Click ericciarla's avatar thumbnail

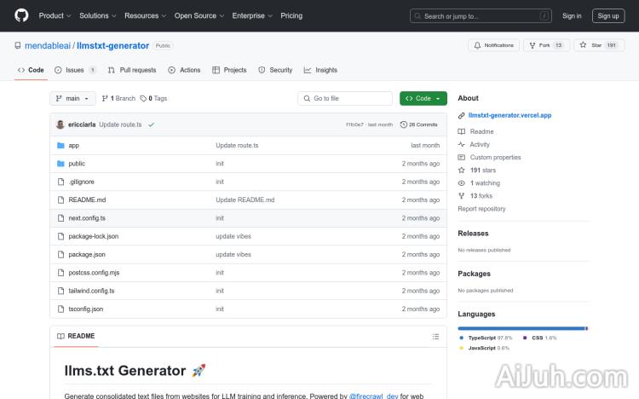60,124
